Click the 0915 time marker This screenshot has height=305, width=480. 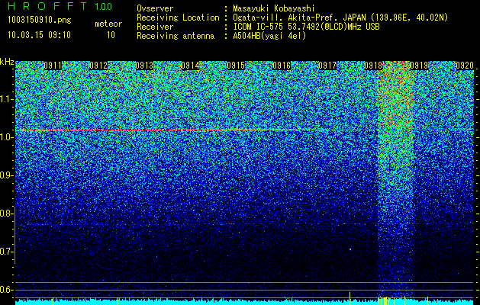click(x=236, y=66)
